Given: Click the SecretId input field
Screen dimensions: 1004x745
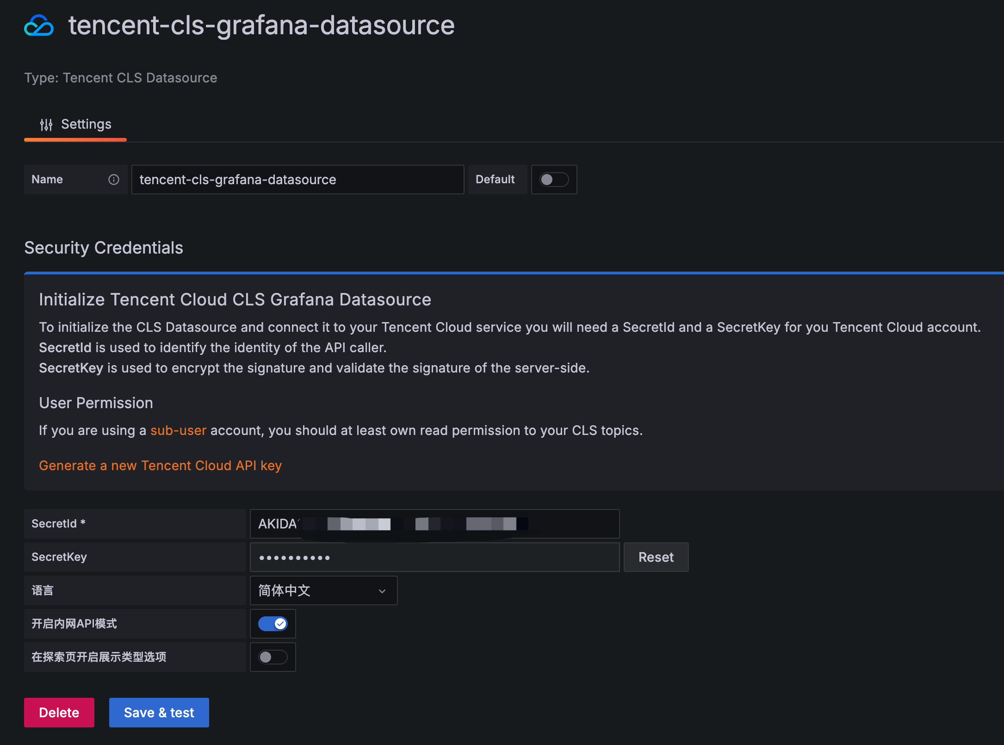Looking at the screenshot, I should (435, 524).
